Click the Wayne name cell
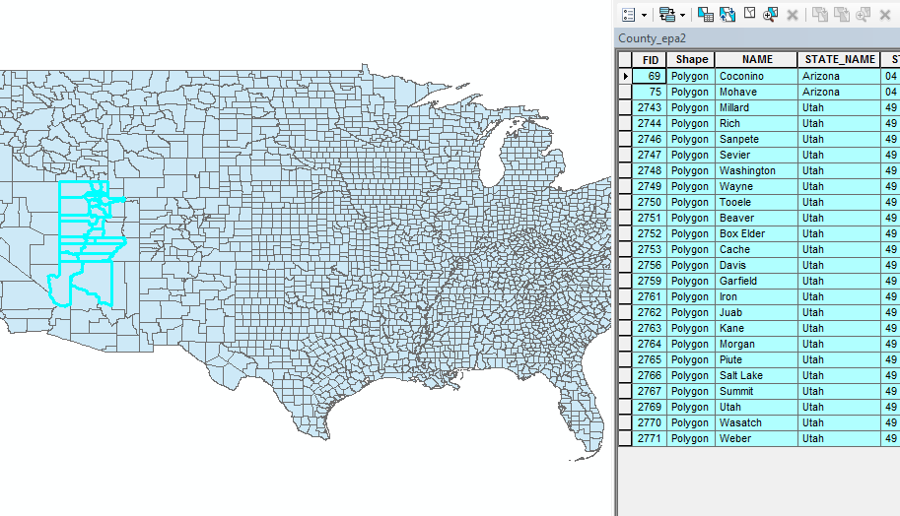 coord(756,186)
